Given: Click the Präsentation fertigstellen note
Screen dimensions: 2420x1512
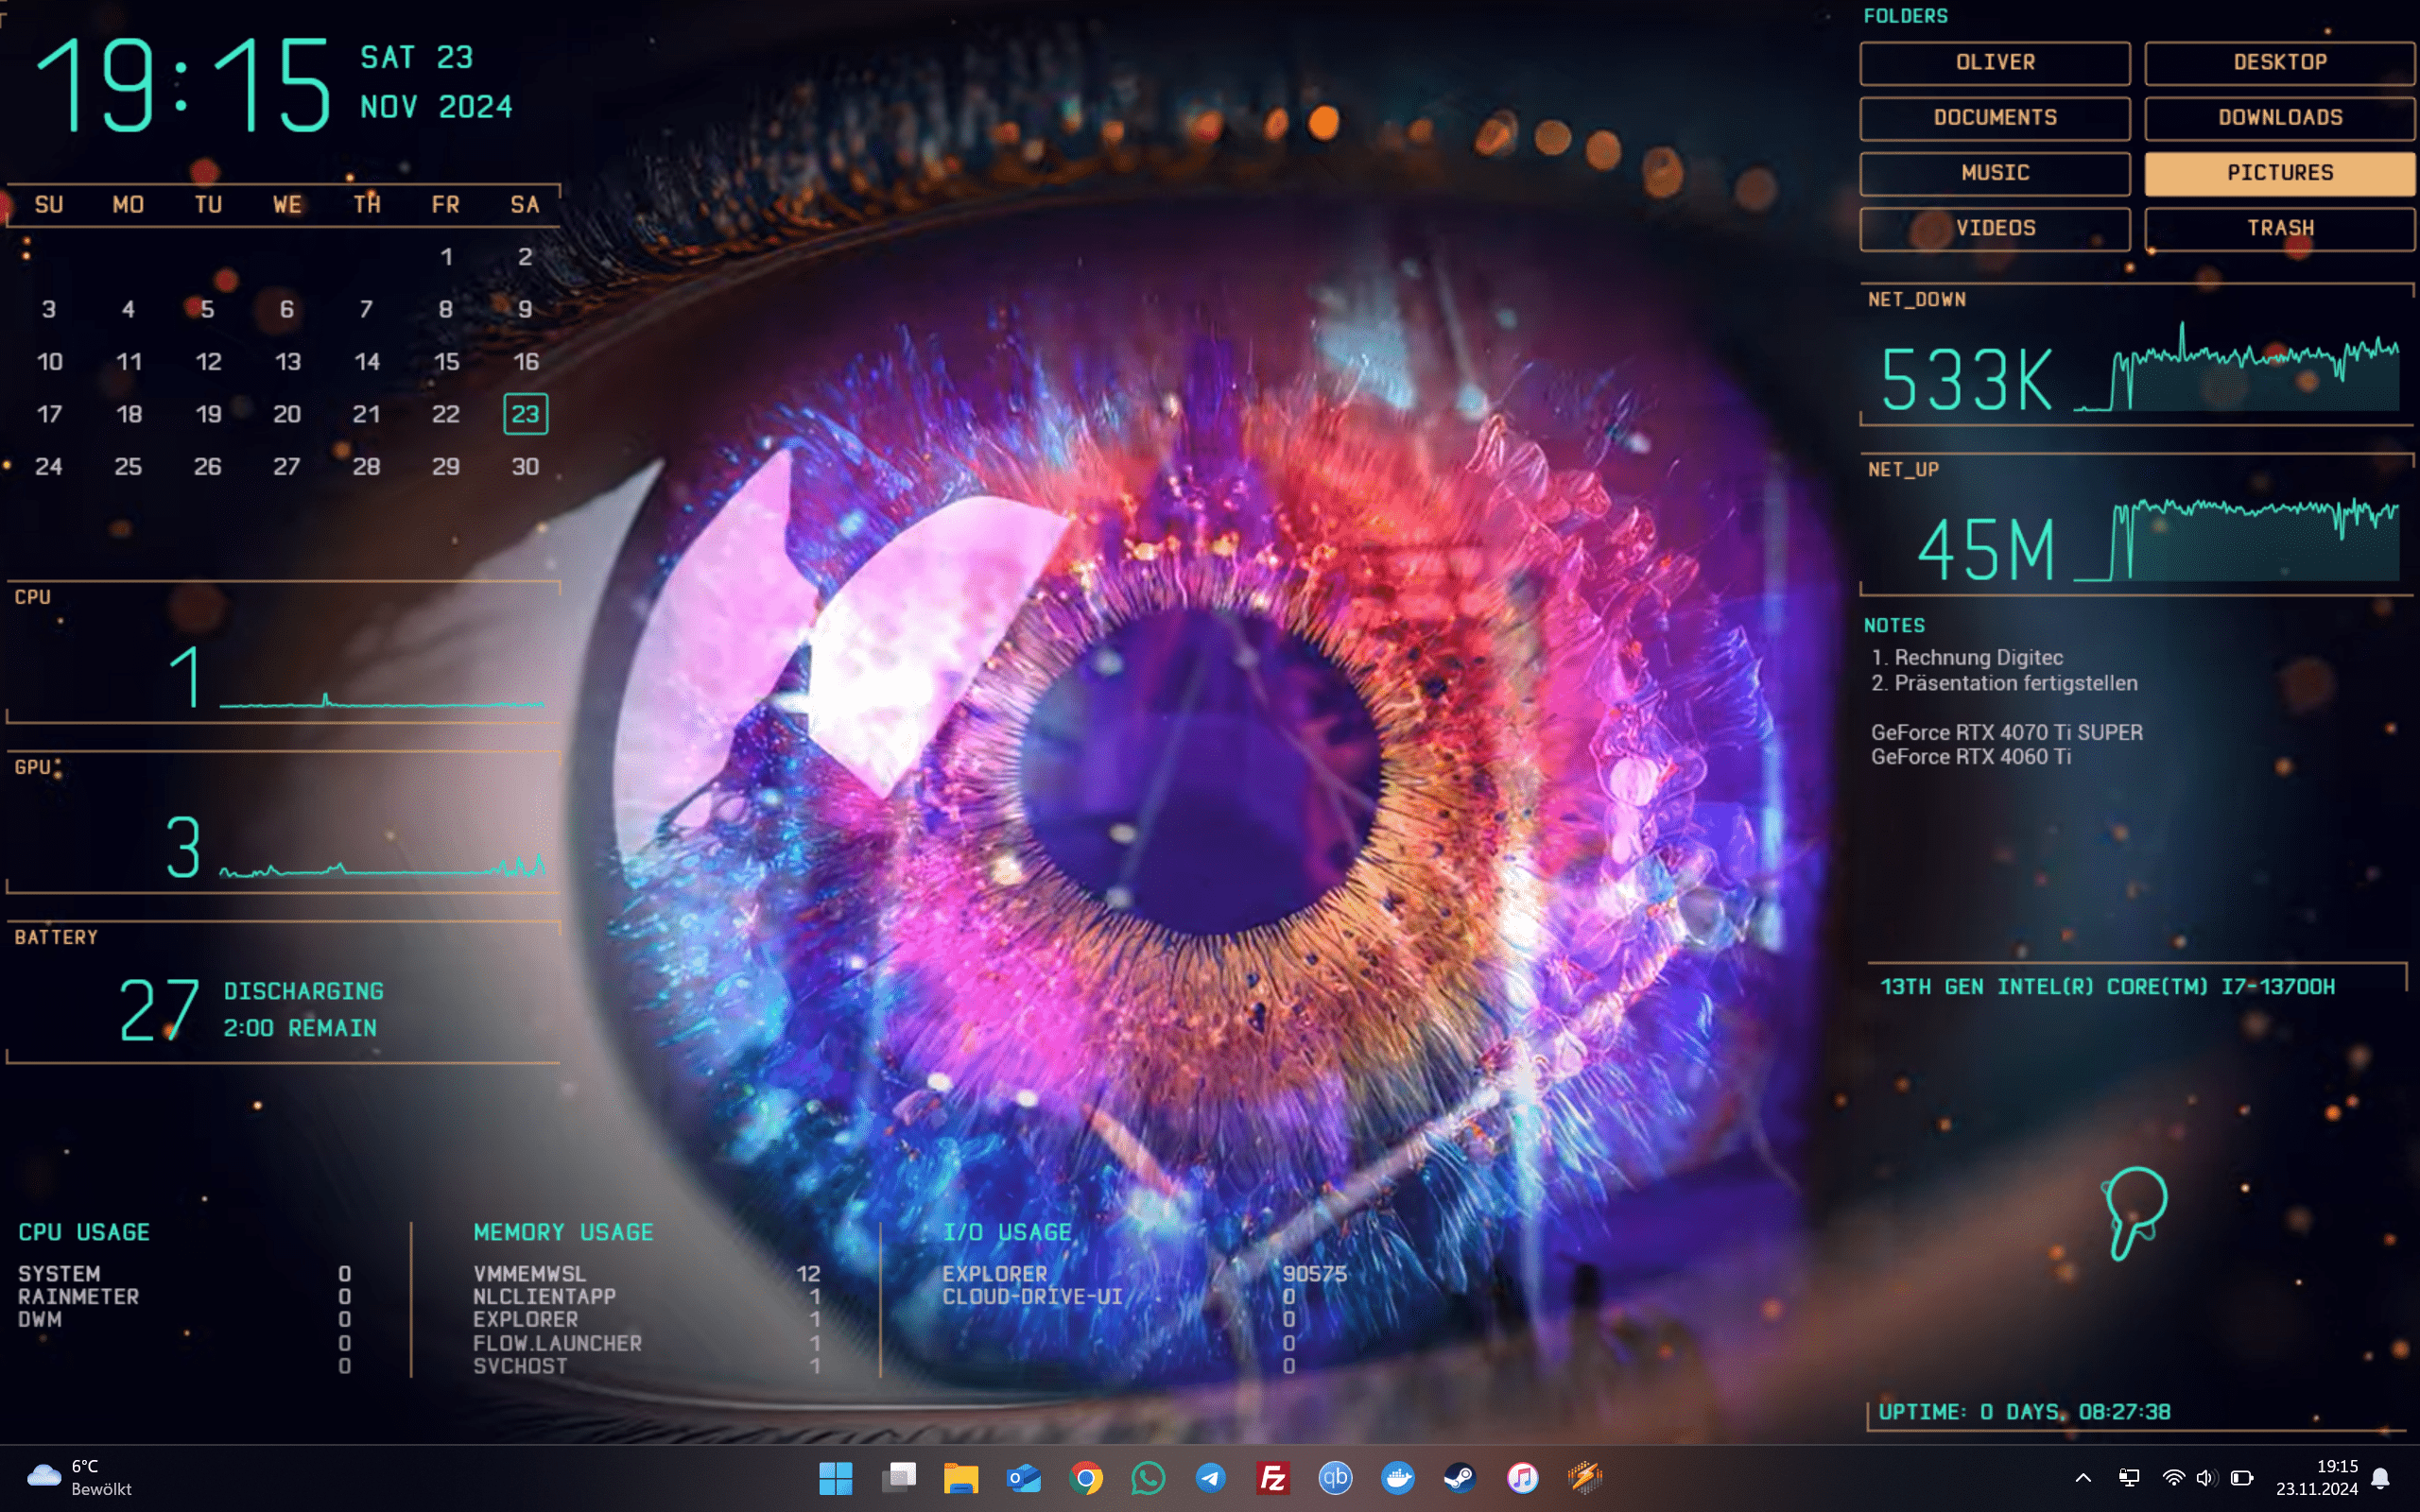Looking at the screenshot, I should click(2014, 683).
